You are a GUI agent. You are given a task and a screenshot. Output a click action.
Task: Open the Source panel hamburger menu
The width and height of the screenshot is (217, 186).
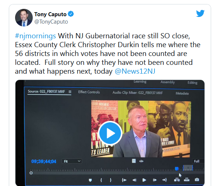tap(70, 92)
